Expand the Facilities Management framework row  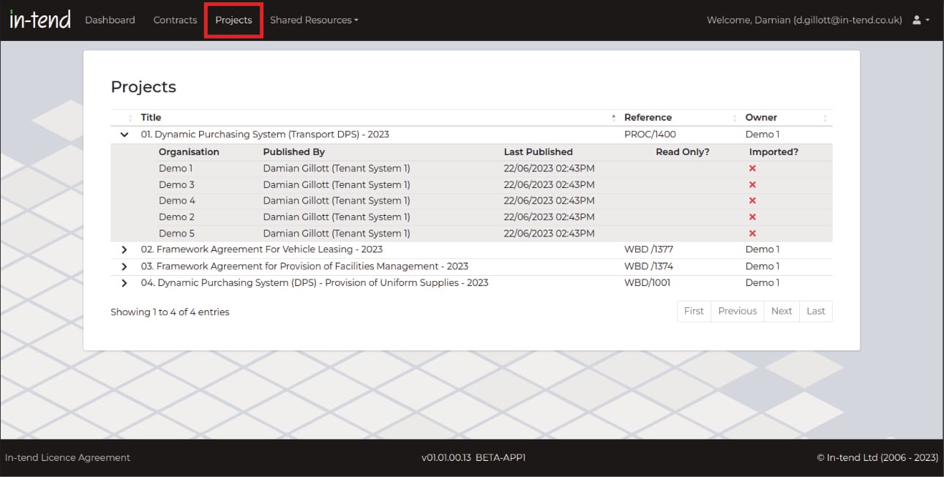124,266
